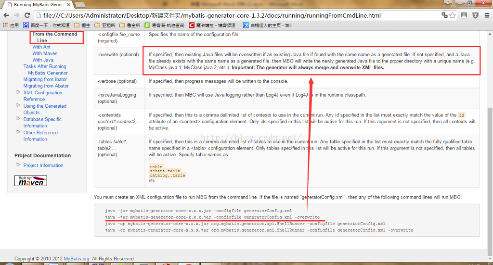Open the Apps (应用) shortcut in bookmarks bar
The width and height of the screenshot is (493, 265).
pos(11,25)
